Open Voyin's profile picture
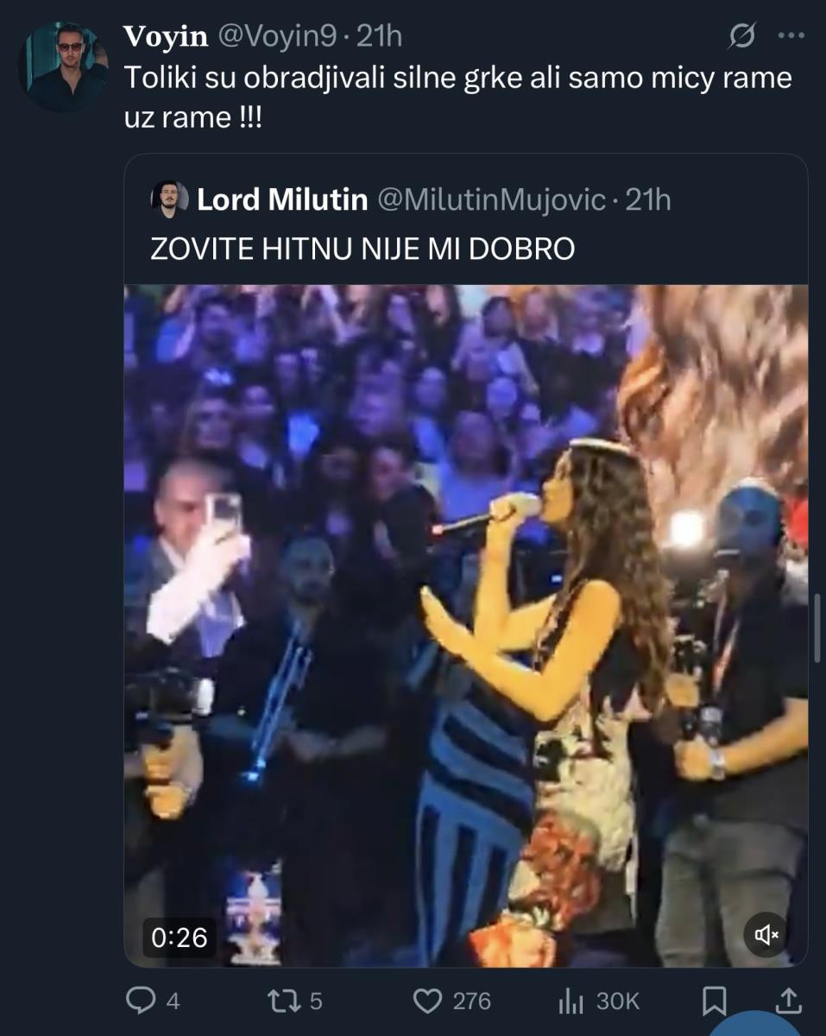Screen dimensions: 826x1036 point(63,67)
